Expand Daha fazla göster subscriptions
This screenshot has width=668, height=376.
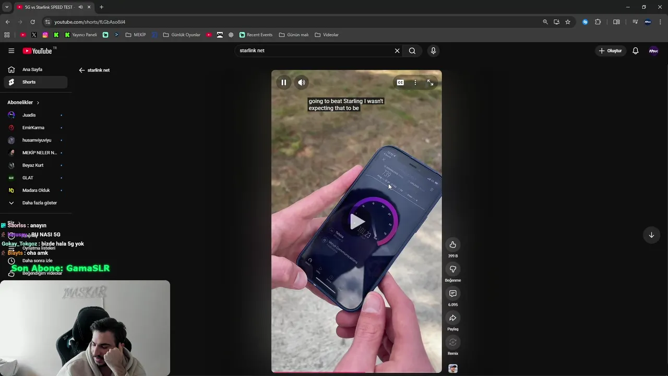pyautogui.click(x=35, y=203)
